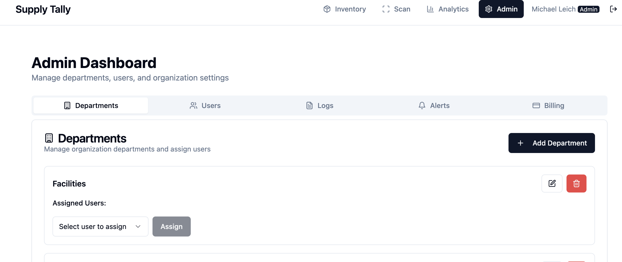The image size is (622, 262).
Task: Click the edit pencil icon for Facilities department
Action: click(x=552, y=183)
